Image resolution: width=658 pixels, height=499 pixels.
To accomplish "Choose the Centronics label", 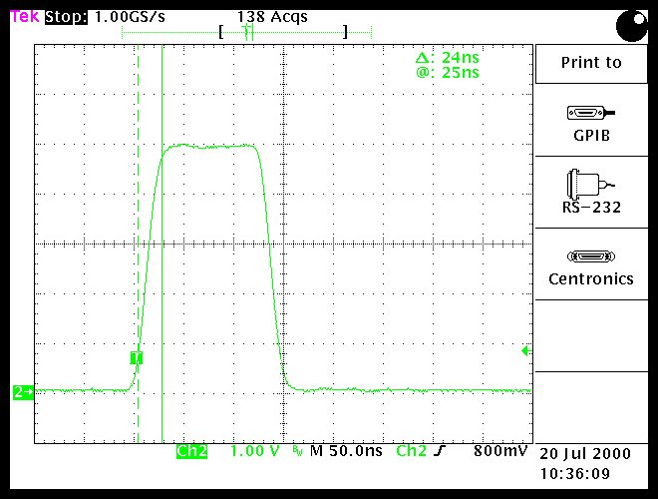I will click(591, 278).
